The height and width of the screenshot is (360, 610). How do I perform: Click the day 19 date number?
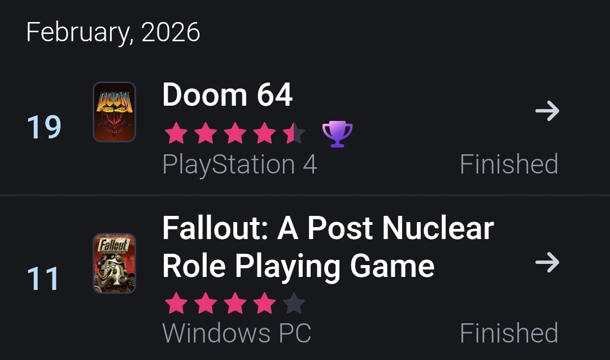tap(43, 127)
